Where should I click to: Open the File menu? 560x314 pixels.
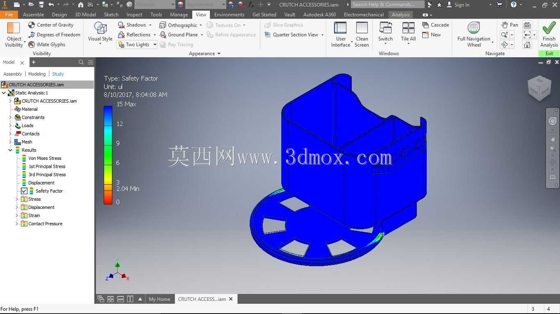tap(9, 14)
